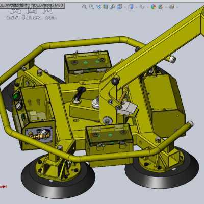Select the black ball knob on the handle bracket

coord(115,81)
